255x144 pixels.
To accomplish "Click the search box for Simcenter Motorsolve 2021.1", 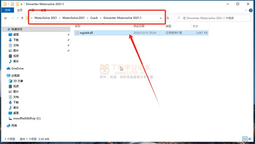I will pos(212,18).
